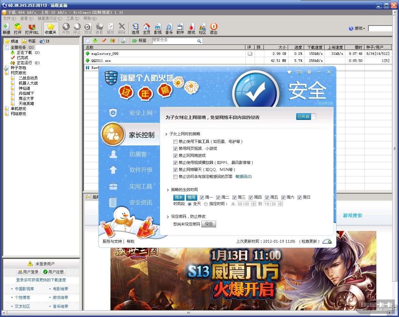Open 防黑客 anti-hacker sidebar item

pos(138,154)
